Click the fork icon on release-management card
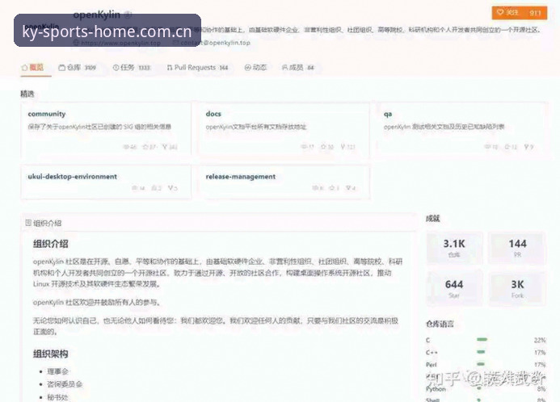Screen dimensions: 560x402 [348, 188]
